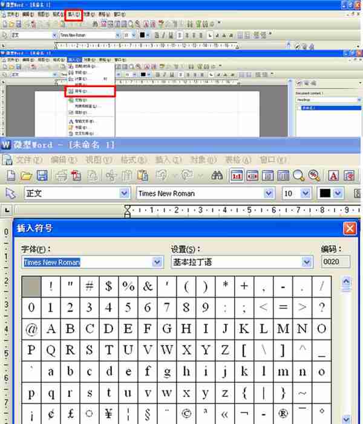Open 对象 menu in enlarged window

[203, 160]
